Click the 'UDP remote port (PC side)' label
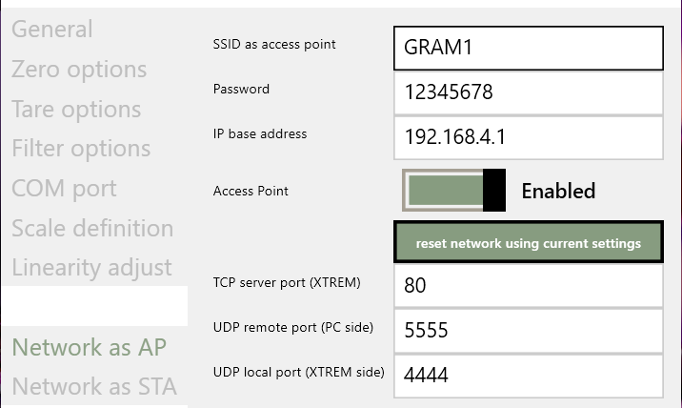The height and width of the screenshot is (408, 682). click(293, 327)
